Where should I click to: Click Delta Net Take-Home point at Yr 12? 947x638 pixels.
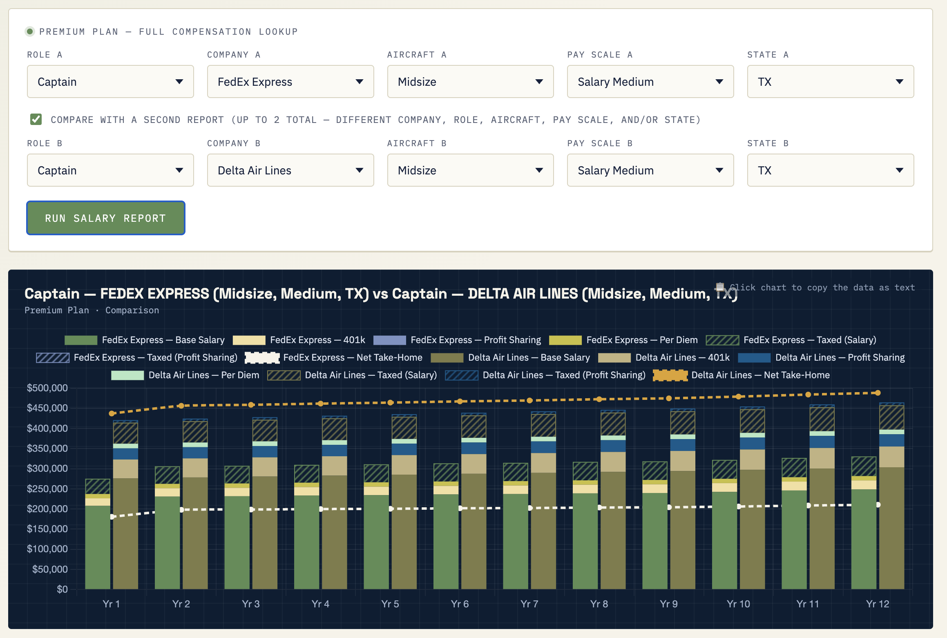pos(878,393)
